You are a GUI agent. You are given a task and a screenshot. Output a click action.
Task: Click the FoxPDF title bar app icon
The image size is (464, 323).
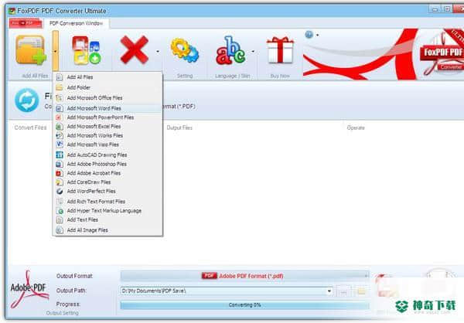tap(12, 11)
